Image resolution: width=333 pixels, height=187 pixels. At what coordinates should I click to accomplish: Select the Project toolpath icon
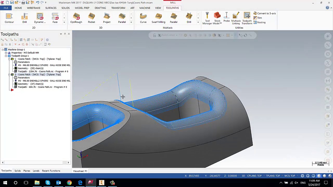click(107, 18)
